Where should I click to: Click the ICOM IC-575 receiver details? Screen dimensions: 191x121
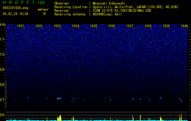tap(122, 11)
